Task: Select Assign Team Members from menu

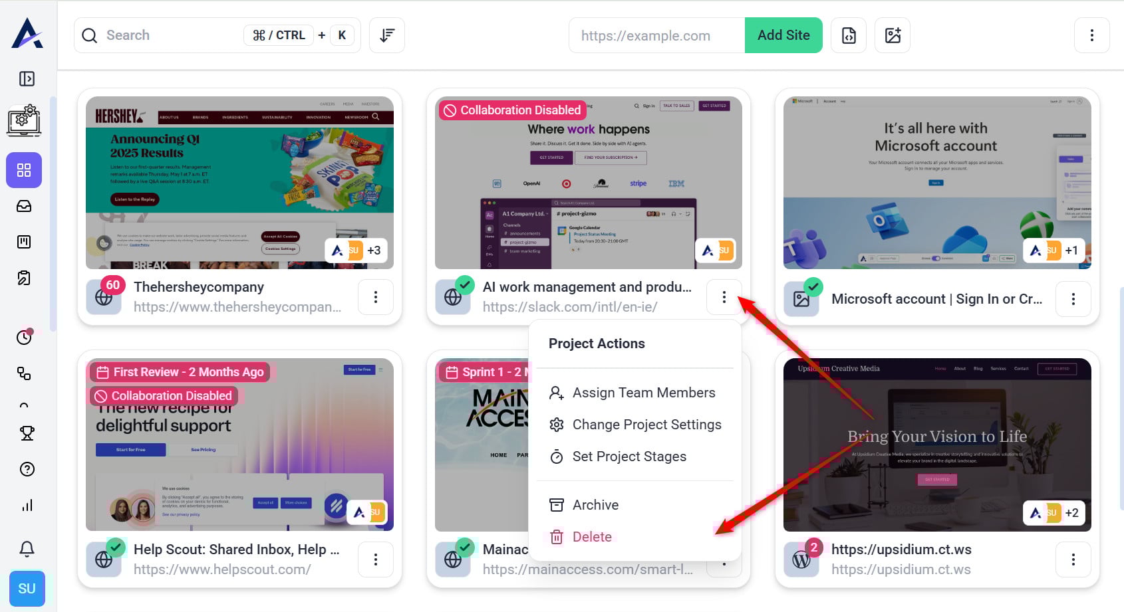Action: point(643,393)
